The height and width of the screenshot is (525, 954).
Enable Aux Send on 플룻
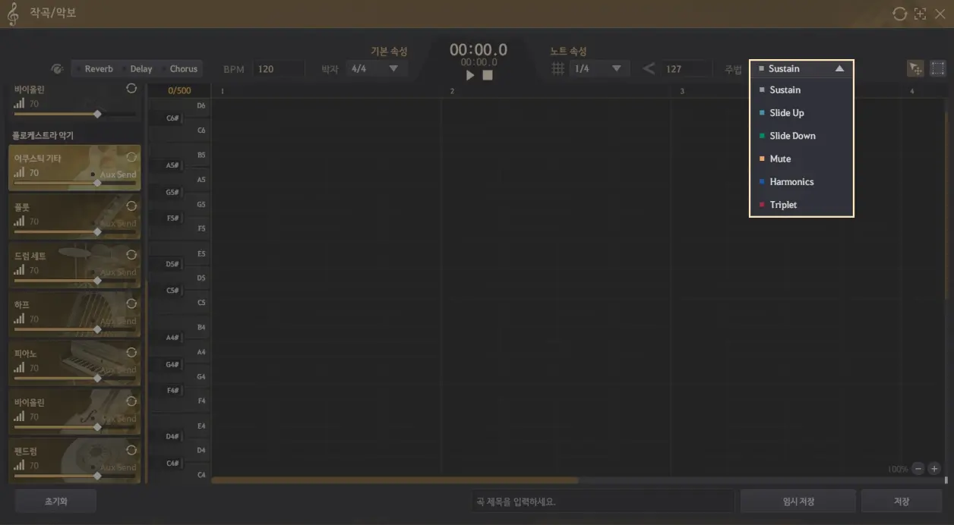114,223
